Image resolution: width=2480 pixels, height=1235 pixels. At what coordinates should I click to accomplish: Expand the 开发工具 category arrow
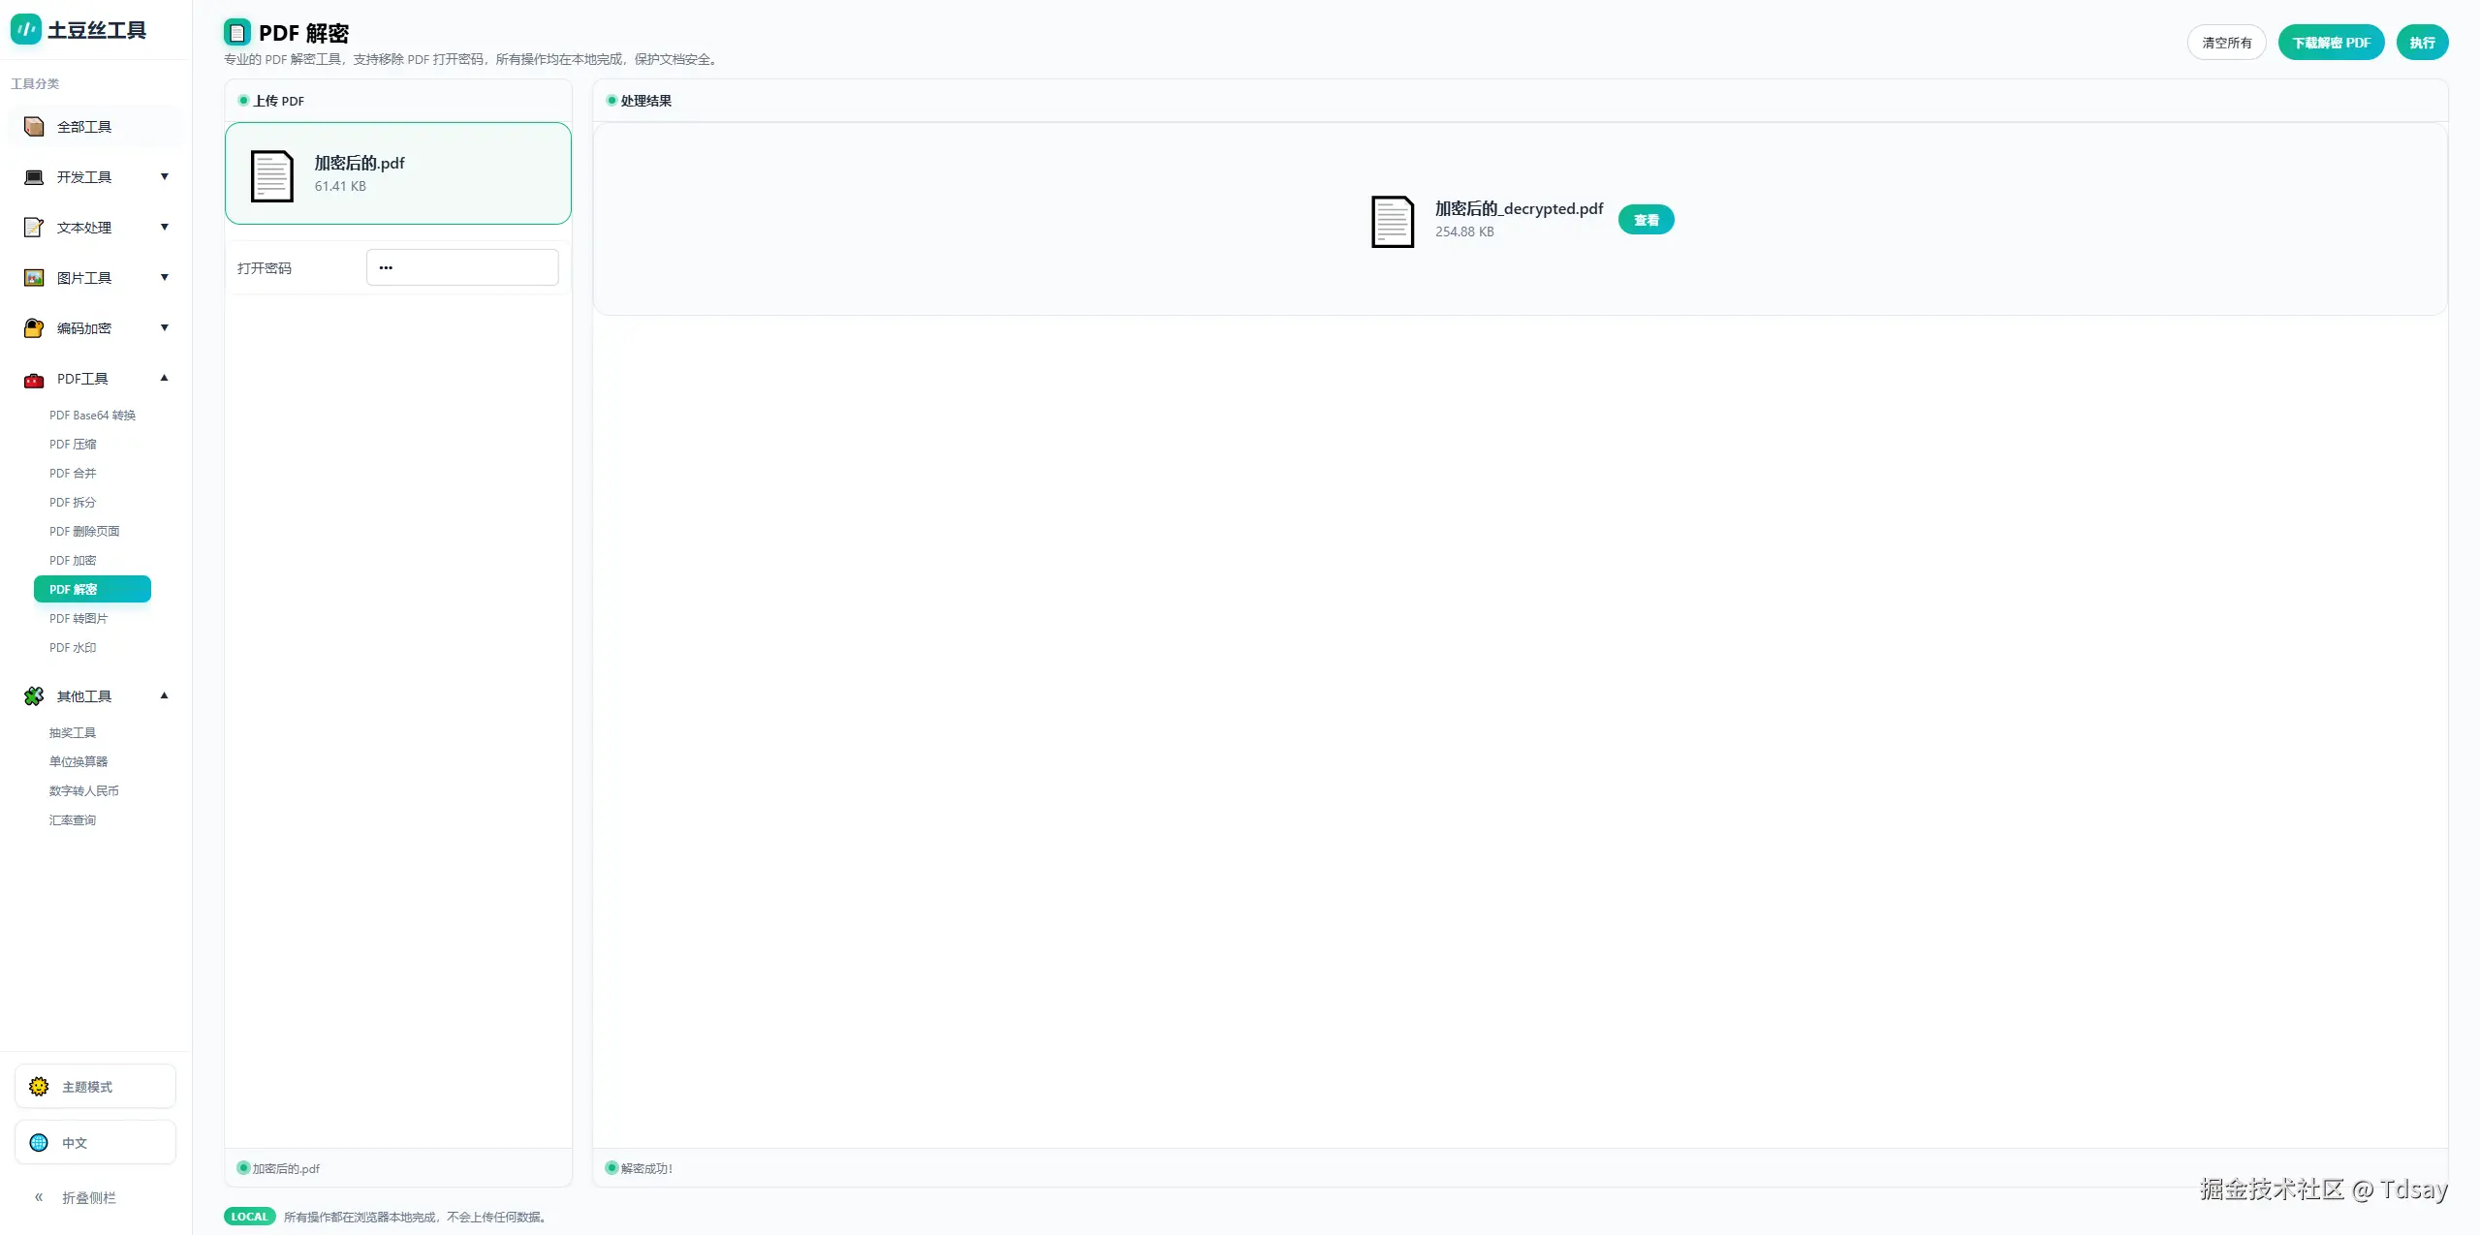point(165,176)
